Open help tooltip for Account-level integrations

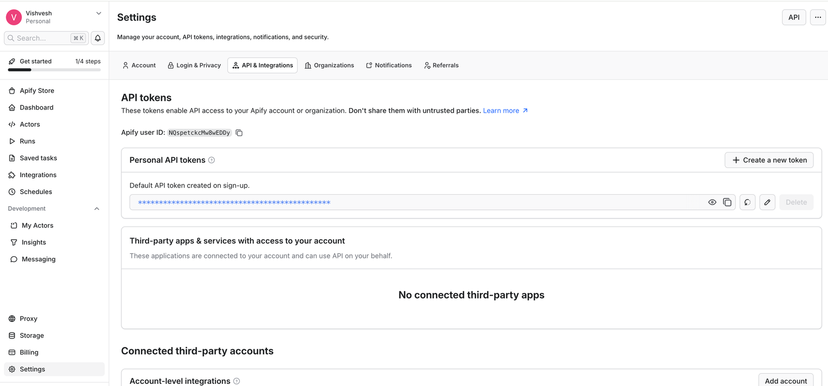(236, 381)
